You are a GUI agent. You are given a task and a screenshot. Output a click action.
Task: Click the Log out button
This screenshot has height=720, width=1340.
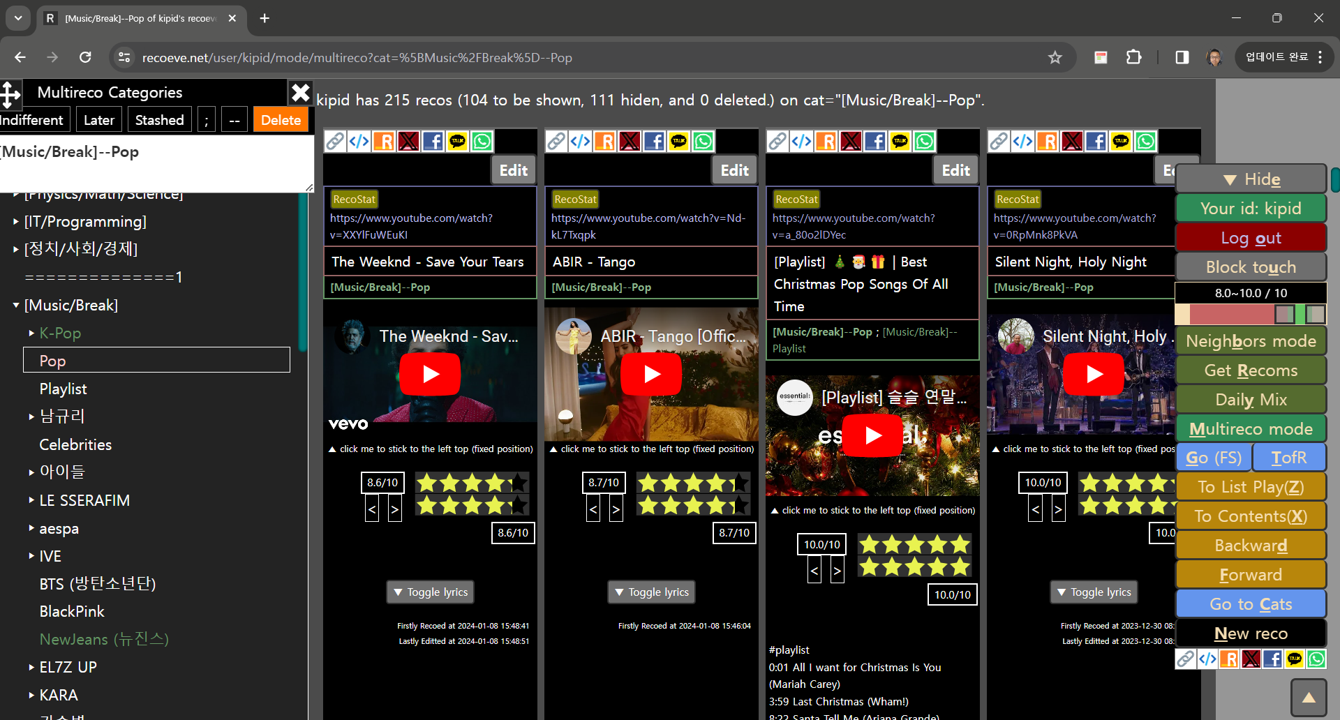tap(1251, 238)
